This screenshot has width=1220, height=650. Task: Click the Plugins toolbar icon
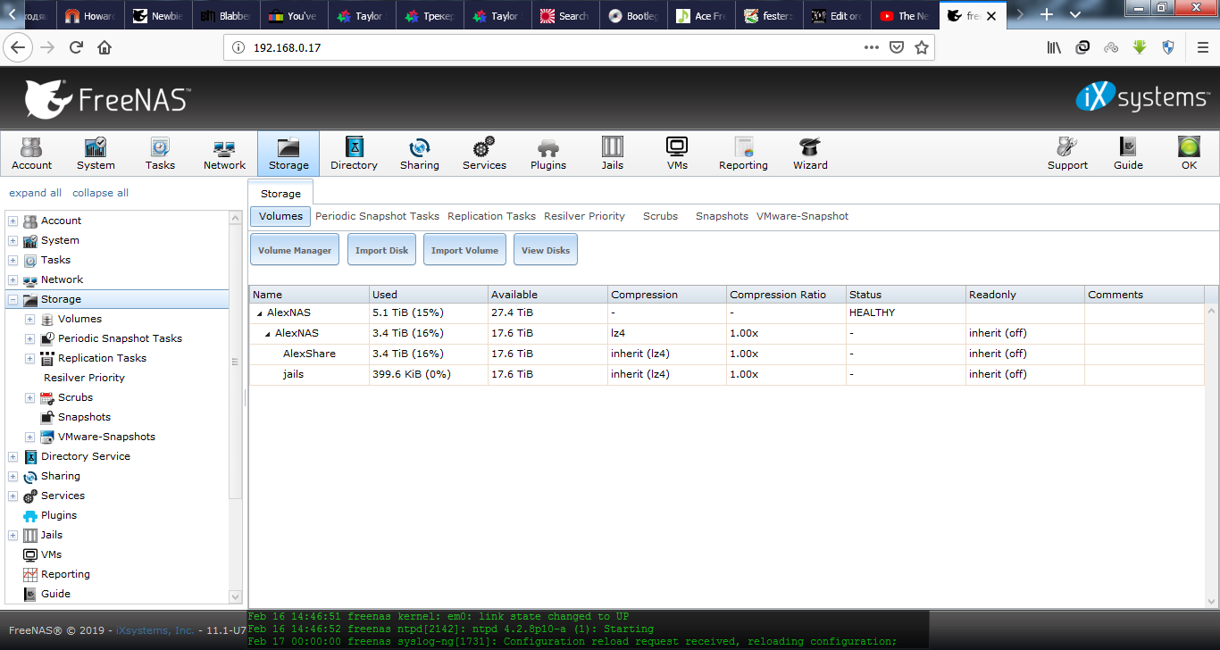[548, 153]
